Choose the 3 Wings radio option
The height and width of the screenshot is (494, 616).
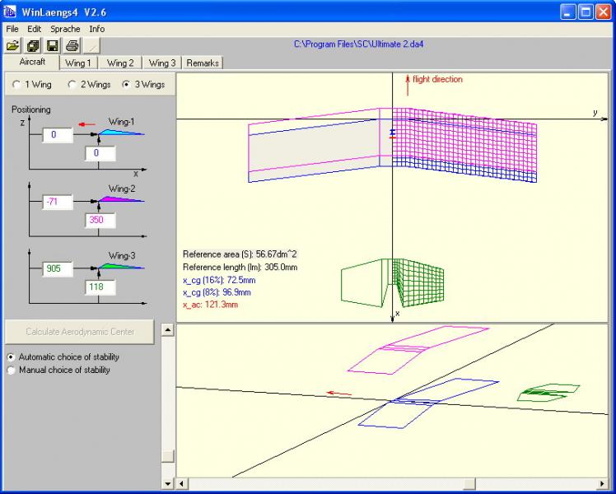[126, 85]
